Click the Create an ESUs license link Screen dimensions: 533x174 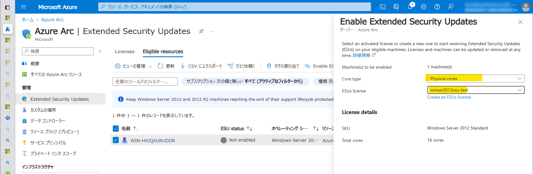tap(449, 97)
